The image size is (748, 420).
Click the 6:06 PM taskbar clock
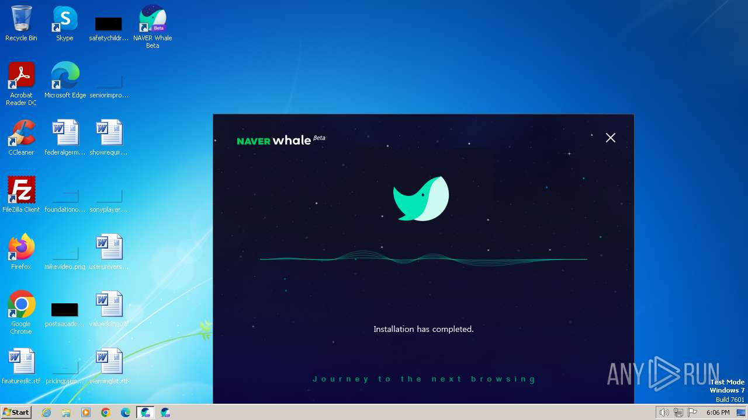pos(718,412)
